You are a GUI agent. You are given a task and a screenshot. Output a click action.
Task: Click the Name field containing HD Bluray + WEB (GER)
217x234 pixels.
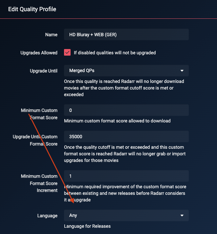point(126,35)
